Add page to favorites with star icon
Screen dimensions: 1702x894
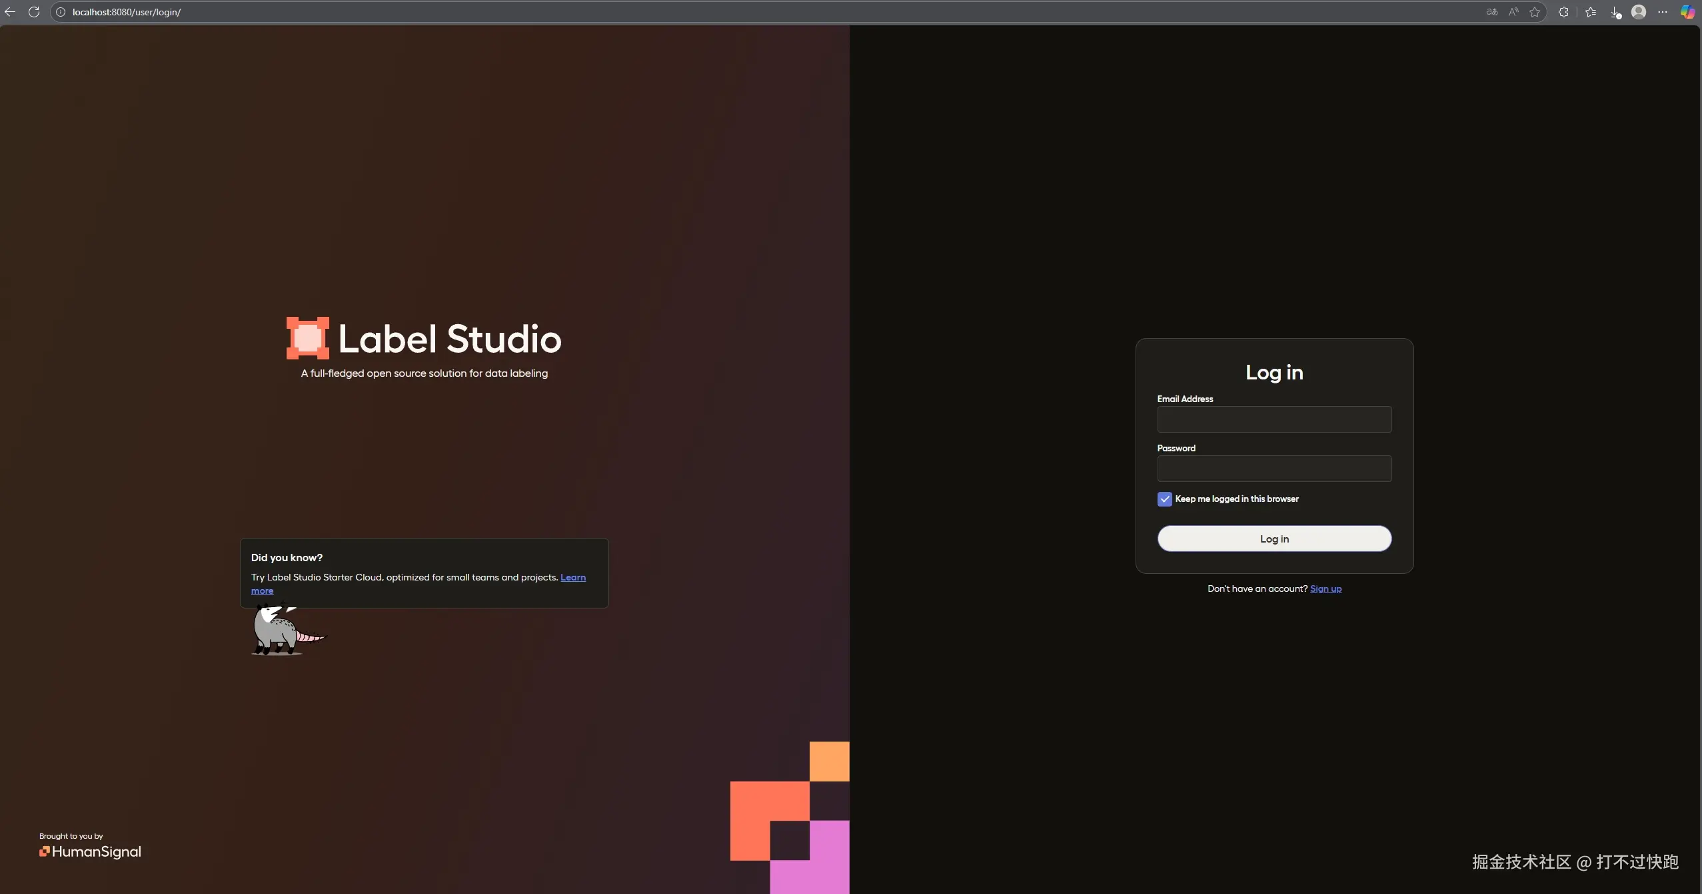coord(1535,12)
